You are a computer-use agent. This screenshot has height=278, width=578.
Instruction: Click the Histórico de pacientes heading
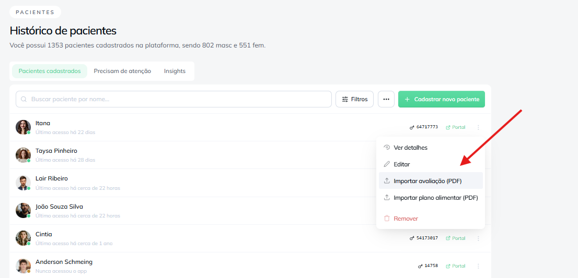tap(63, 31)
